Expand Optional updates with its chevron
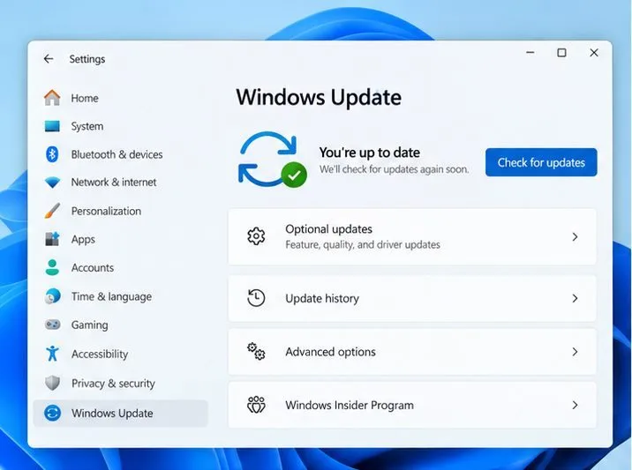 coord(576,237)
